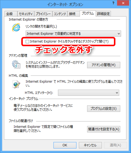The width and height of the screenshot is (131, 153).
Task: Switch to the 接続 tab
Action: click(x=73, y=14)
